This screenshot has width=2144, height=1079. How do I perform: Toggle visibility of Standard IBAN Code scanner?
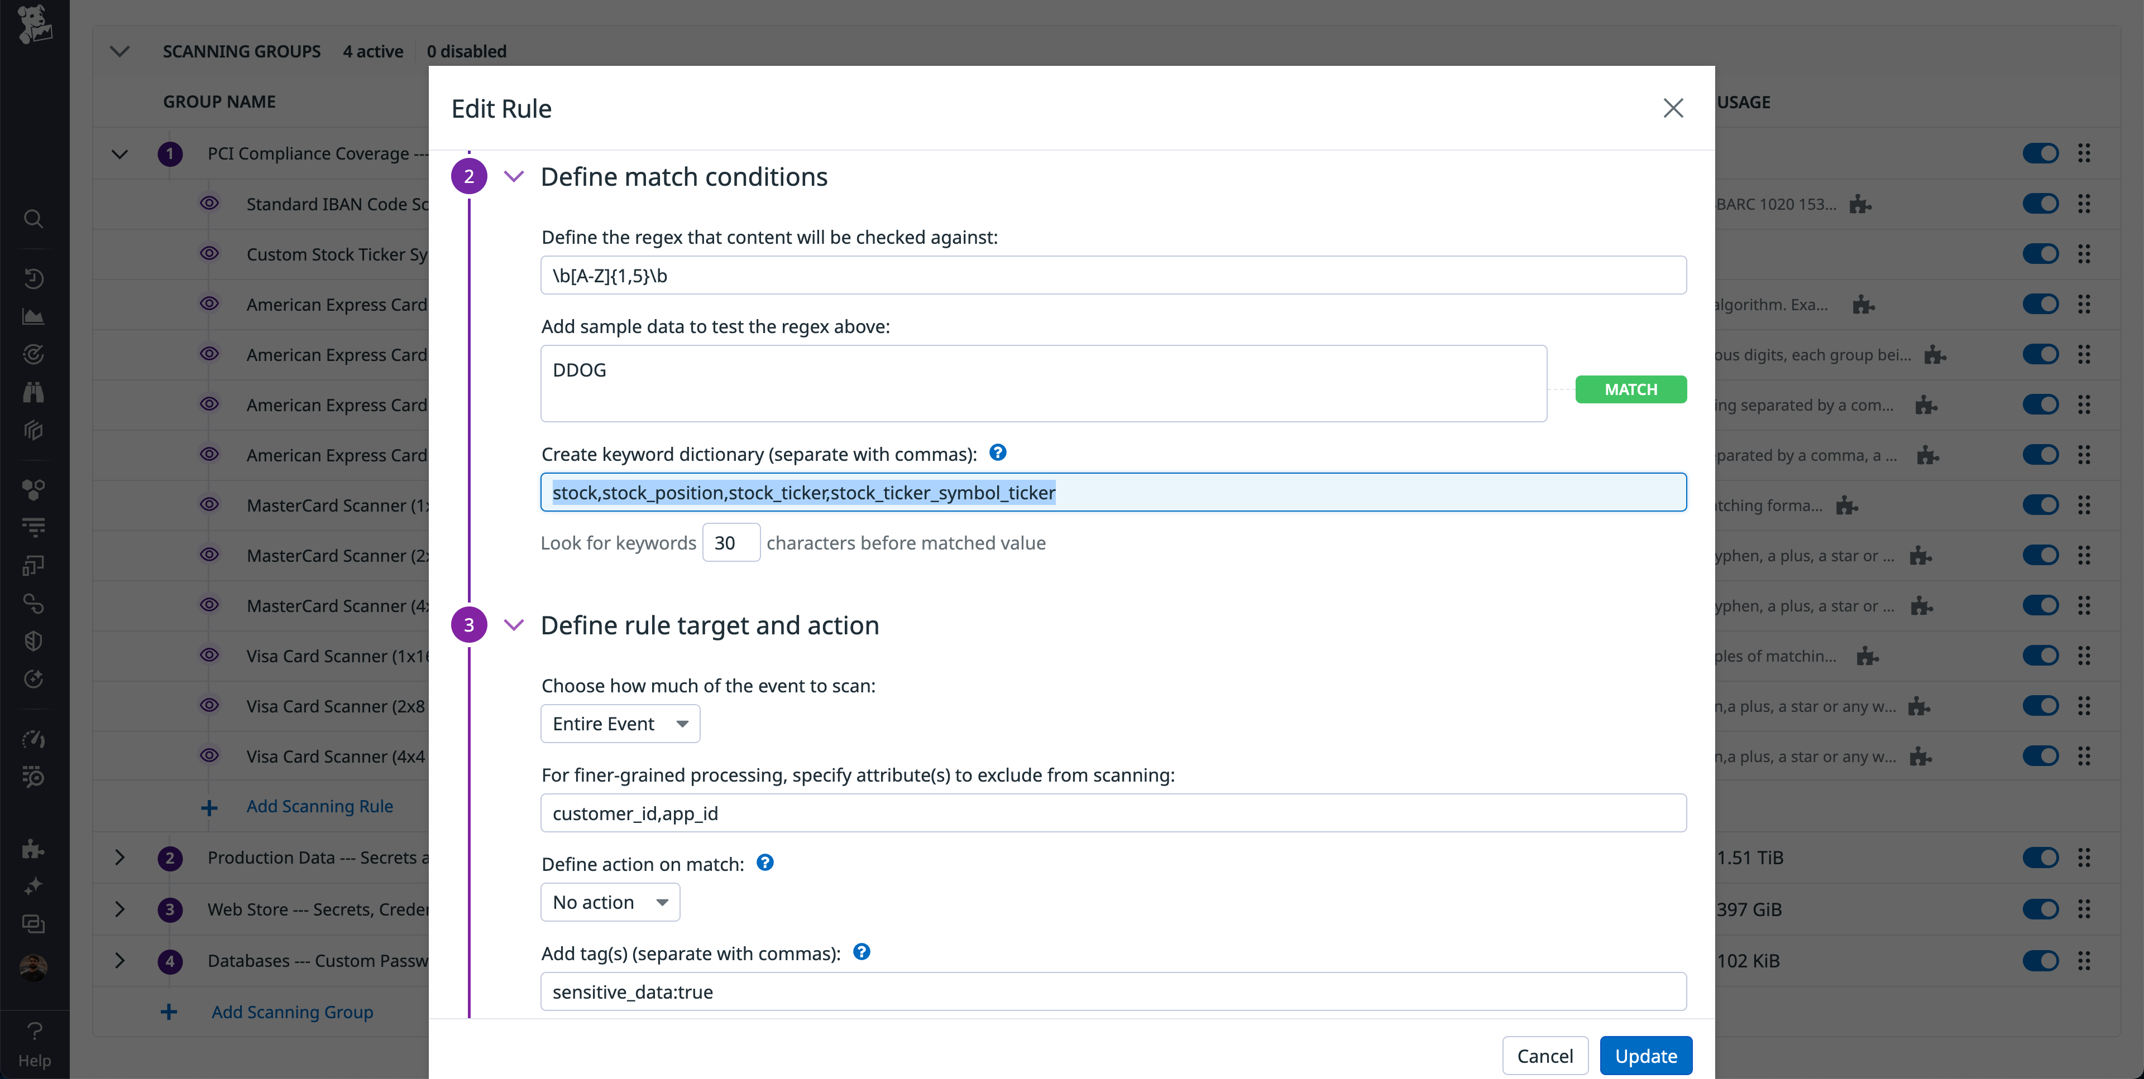[x=210, y=203]
